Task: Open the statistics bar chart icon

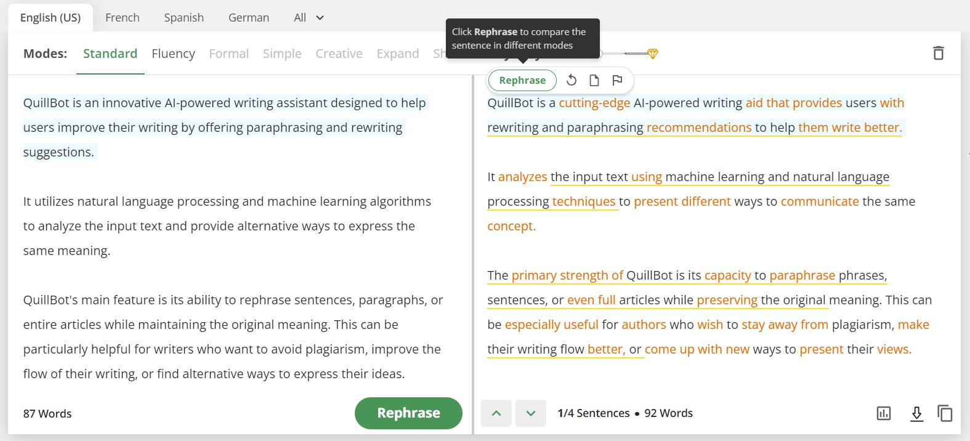Action: pos(883,413)
